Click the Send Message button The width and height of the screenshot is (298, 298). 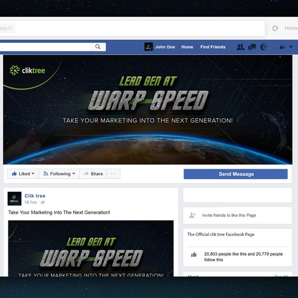(235, 174)
